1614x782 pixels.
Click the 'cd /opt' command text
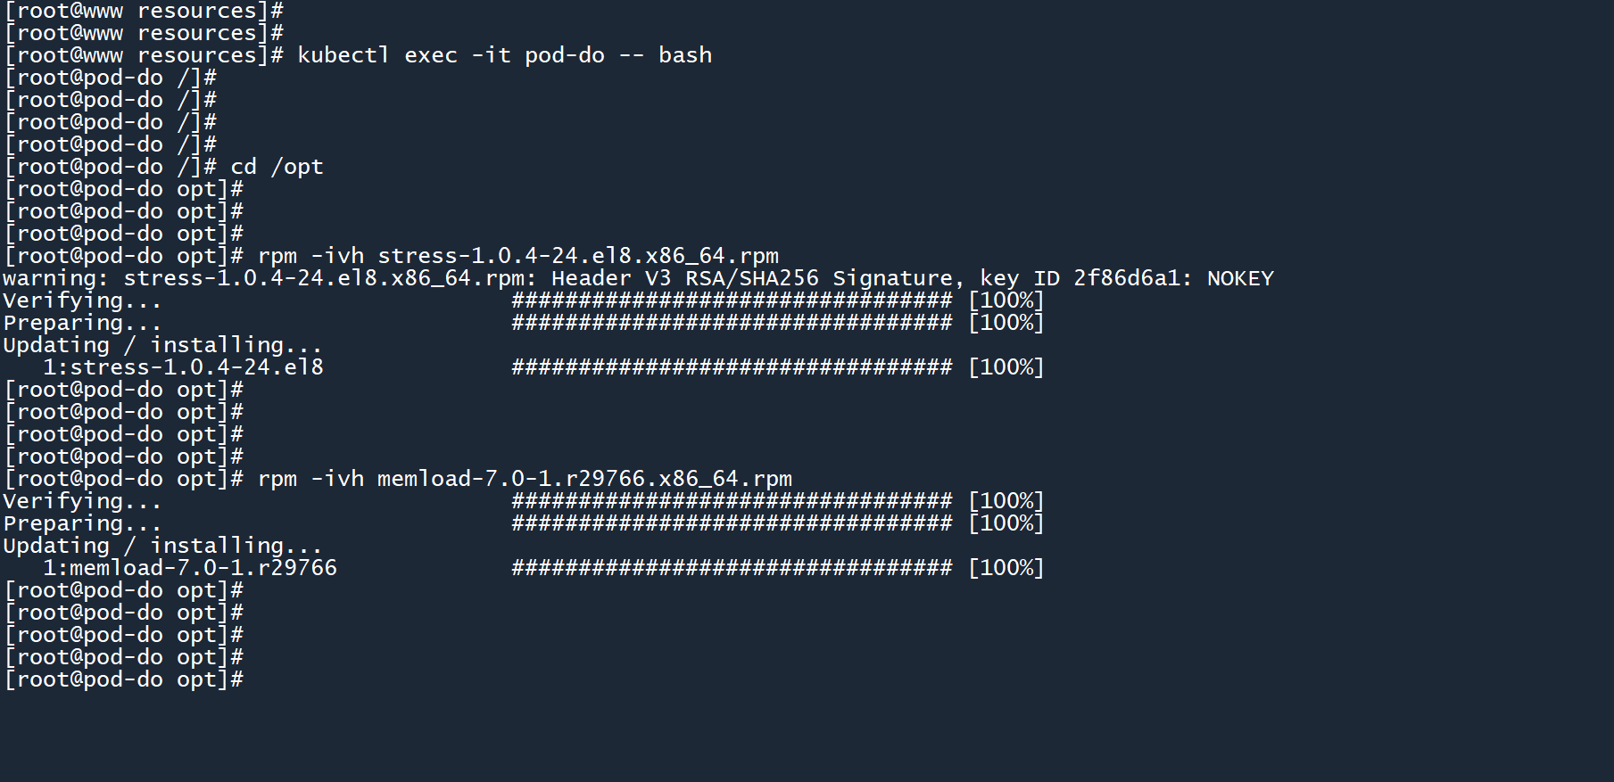277,167
